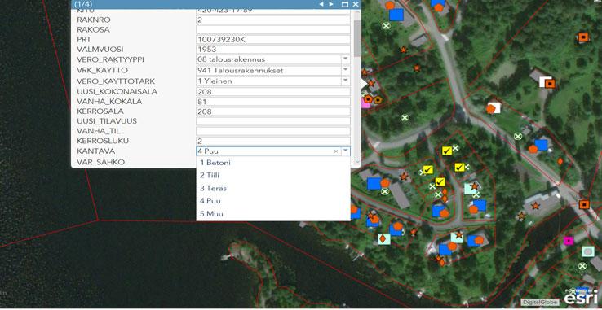This screenshot has height=310, width=602.
Task: Expand the VRK_KAYTTO dropdown
Action: [346, 70]
